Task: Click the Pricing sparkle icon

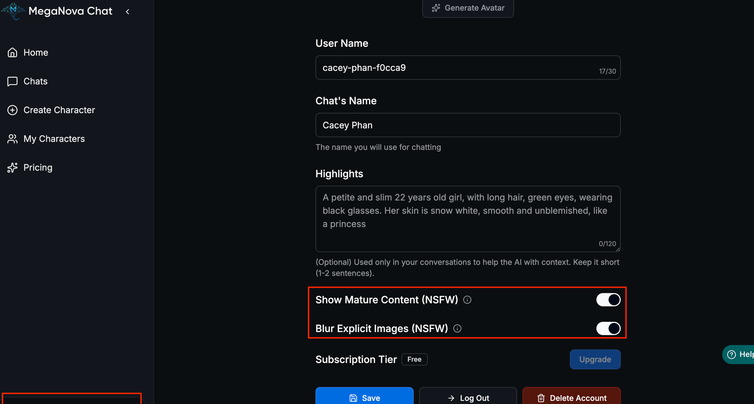Action: pos(12,168)
